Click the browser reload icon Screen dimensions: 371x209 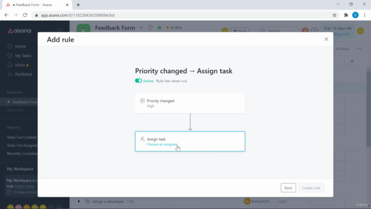point(25,15)
